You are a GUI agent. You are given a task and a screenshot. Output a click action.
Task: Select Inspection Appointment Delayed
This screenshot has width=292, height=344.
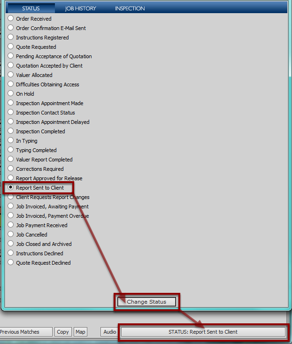pyautogui.click(x=10, y=122)
